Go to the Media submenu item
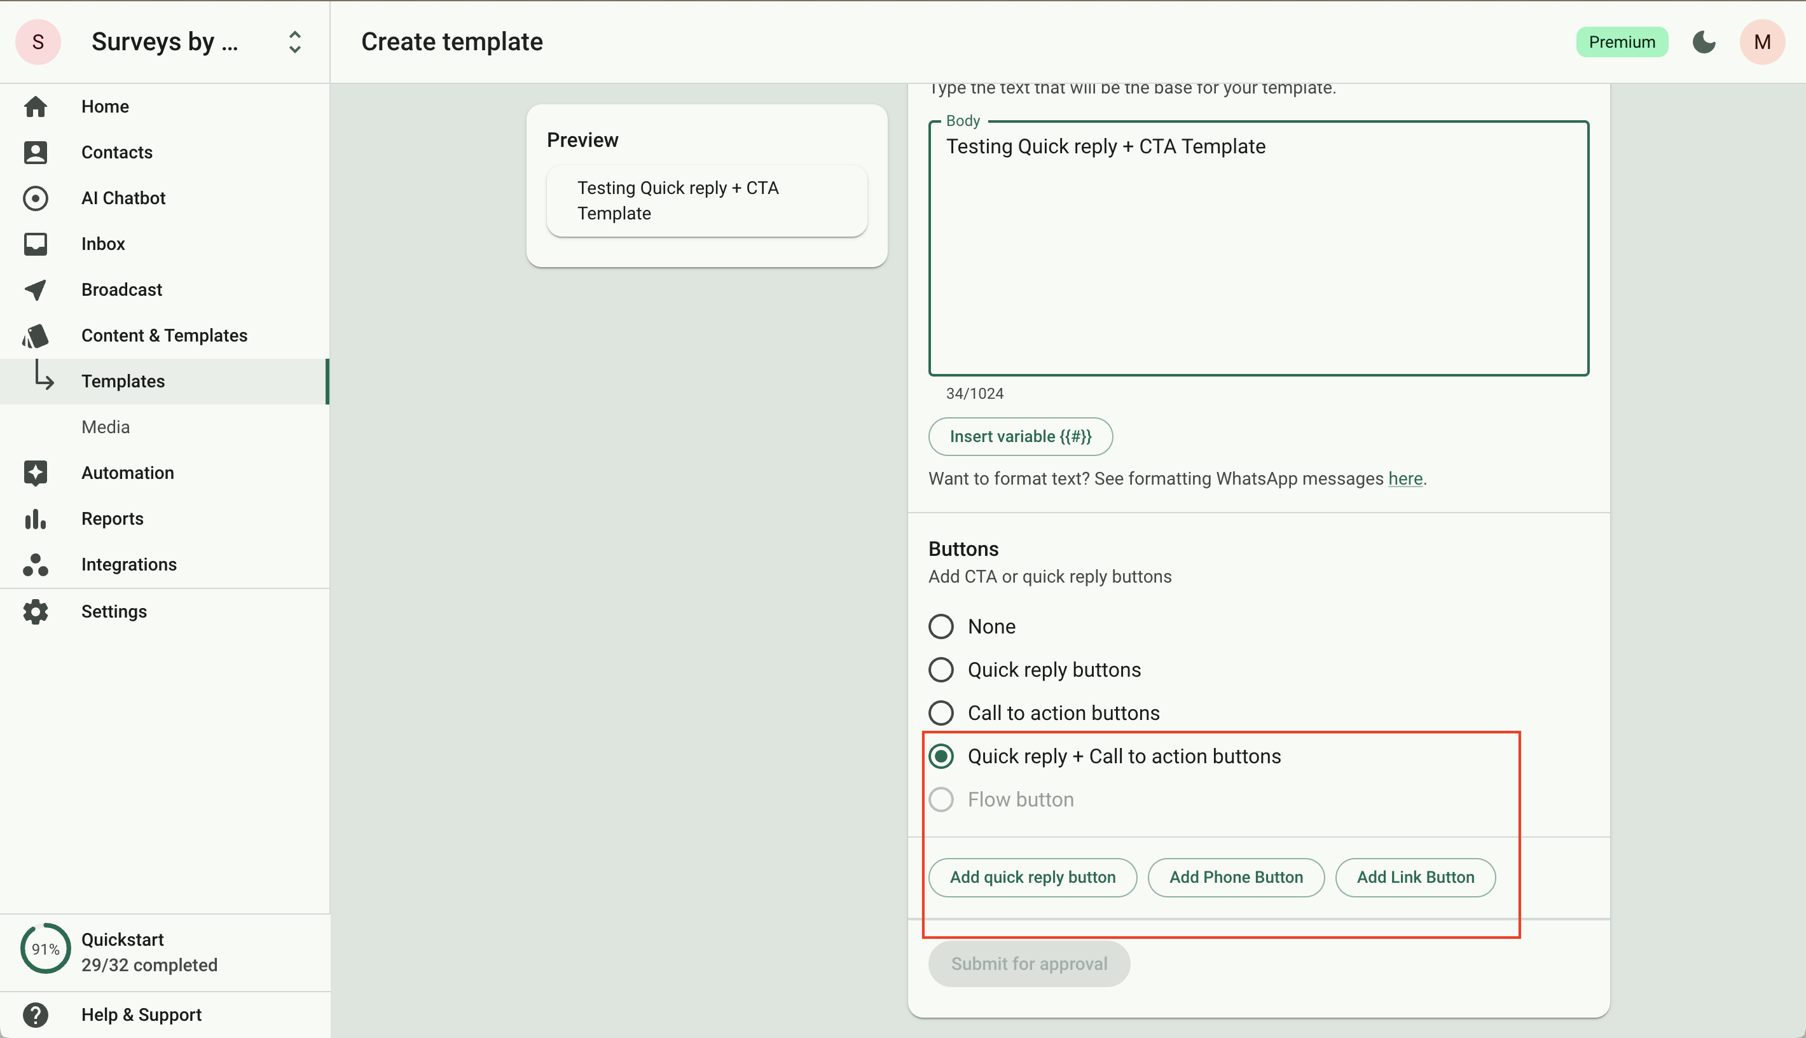Viewport: 1806px width, 1038px height. click(106, 427)
